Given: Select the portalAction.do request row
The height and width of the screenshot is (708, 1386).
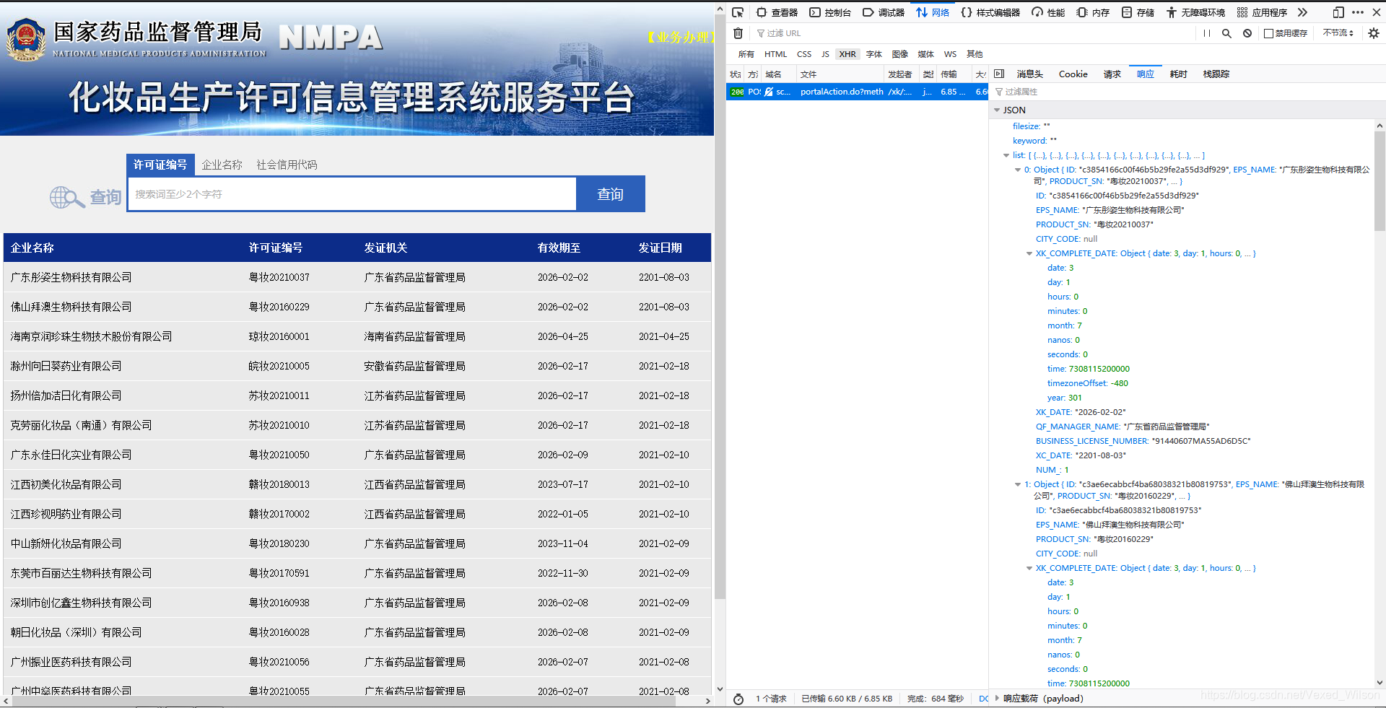Looking at the screenshot, I should (857, 92).
